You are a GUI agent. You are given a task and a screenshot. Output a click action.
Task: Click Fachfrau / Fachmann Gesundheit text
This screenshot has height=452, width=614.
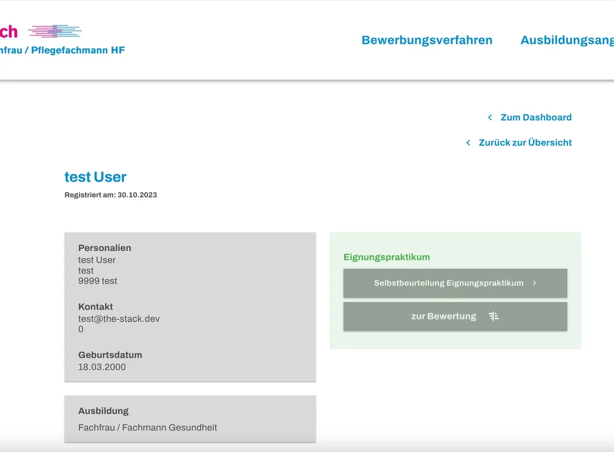(147, 427)
